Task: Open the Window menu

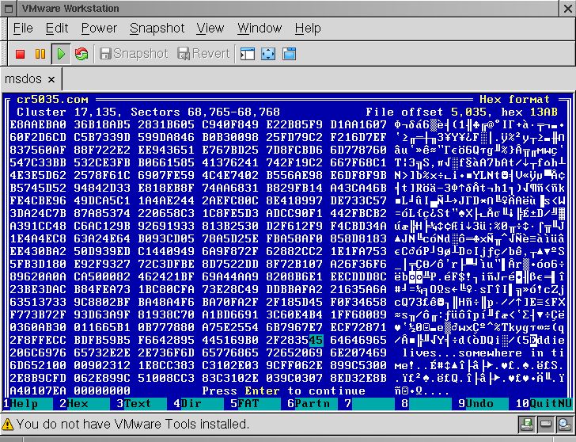Action: (260, 29)
